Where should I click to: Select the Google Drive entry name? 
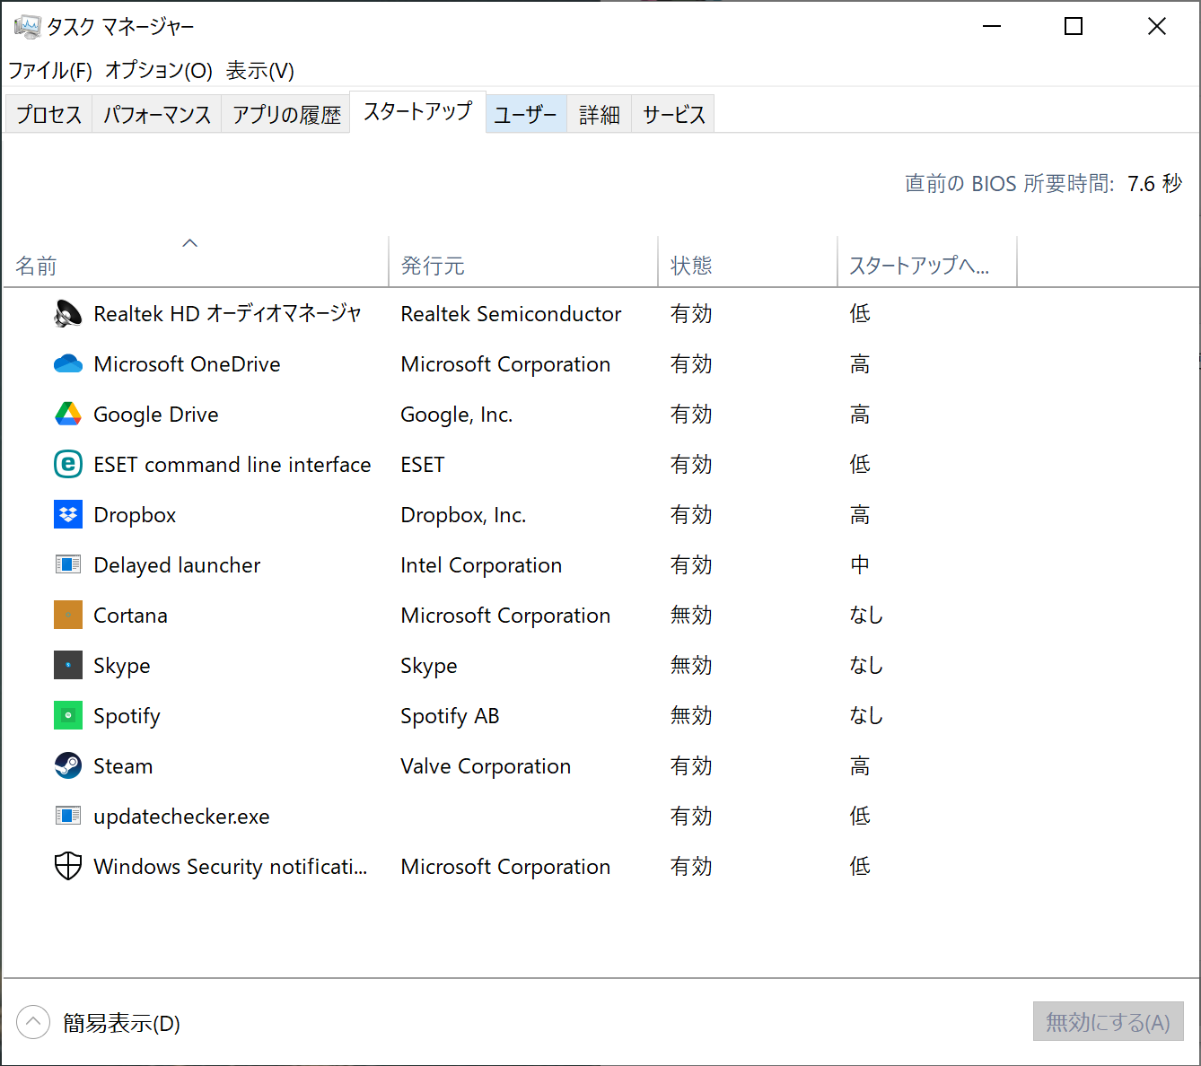(x=156, y=415)
